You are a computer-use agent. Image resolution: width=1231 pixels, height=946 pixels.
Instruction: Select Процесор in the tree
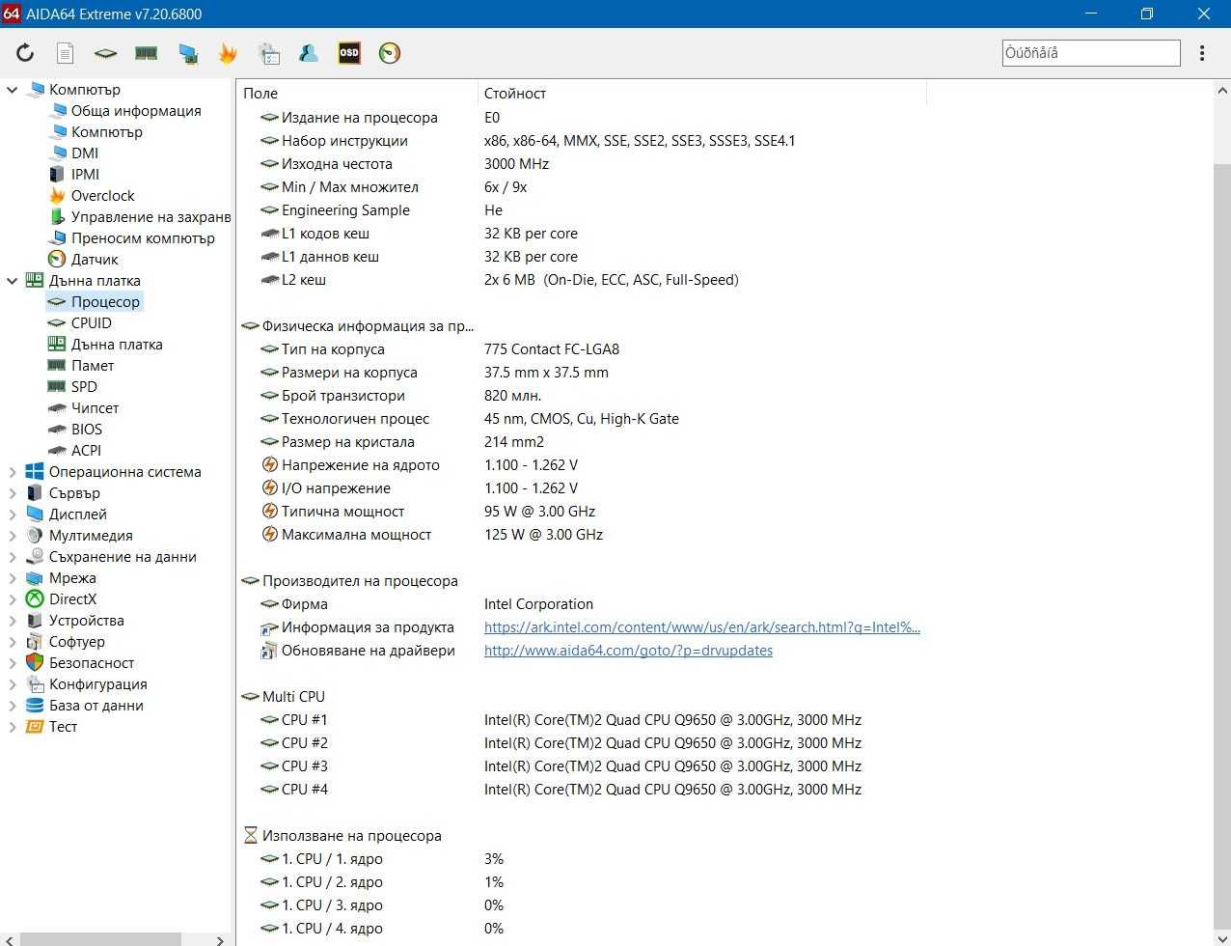105,302
